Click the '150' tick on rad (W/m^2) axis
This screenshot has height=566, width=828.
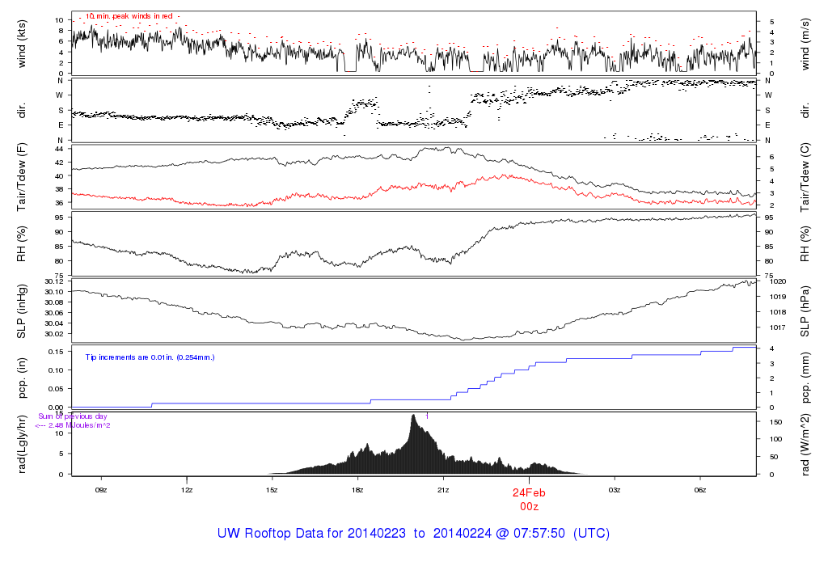[x=775, y=422]
